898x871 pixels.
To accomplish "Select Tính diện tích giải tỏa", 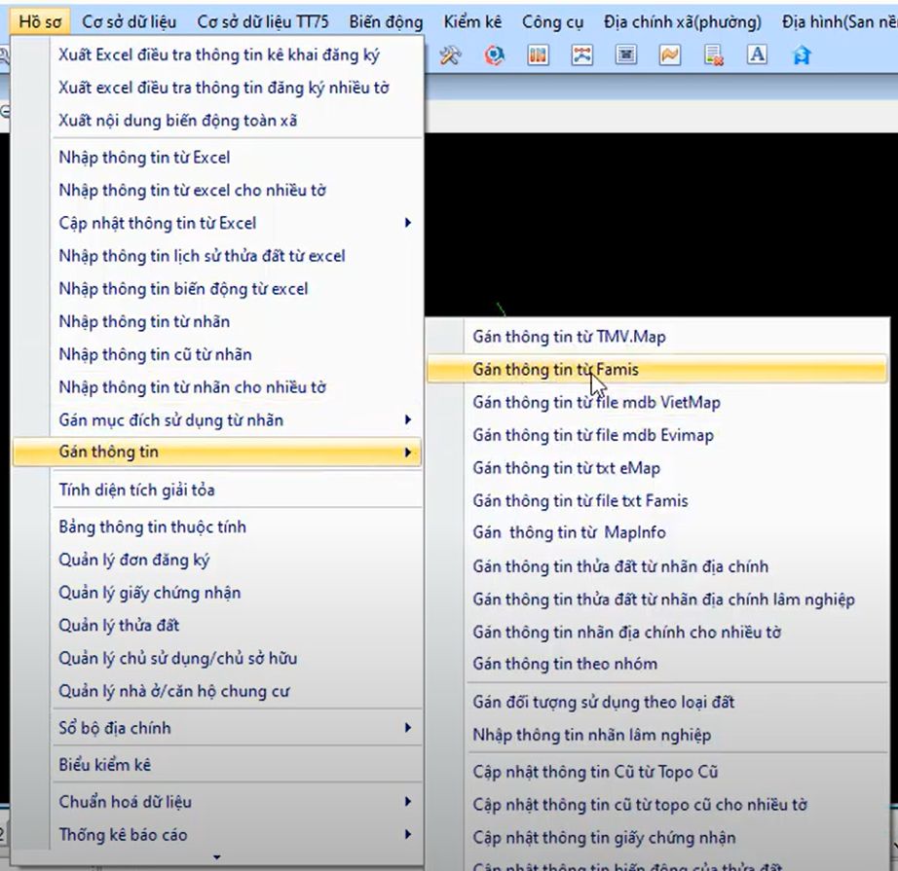I will [x=136, y=490].
